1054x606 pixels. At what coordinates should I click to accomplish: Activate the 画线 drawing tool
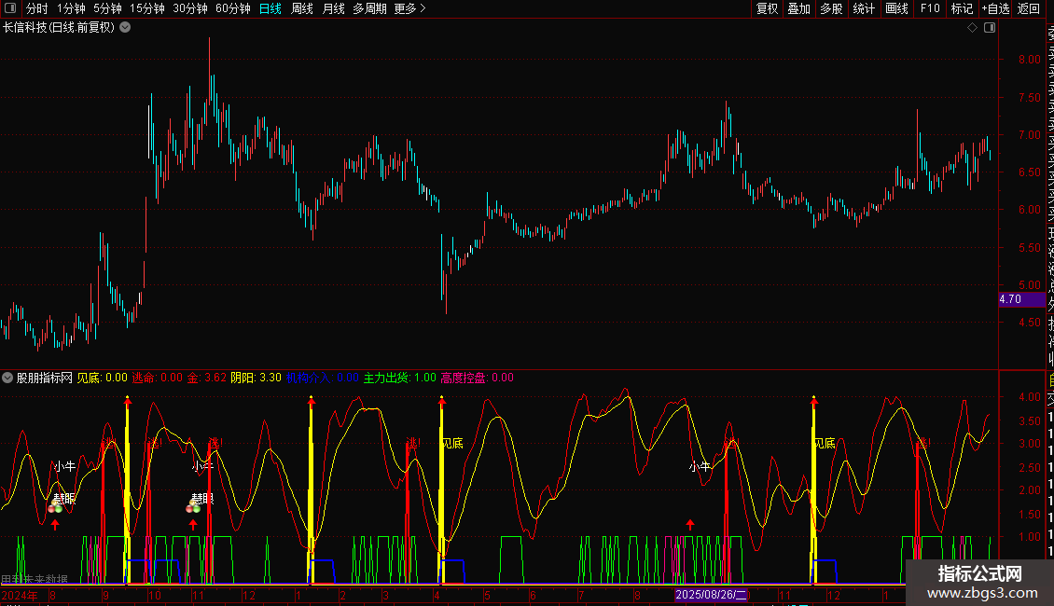(x=896, y=8)
